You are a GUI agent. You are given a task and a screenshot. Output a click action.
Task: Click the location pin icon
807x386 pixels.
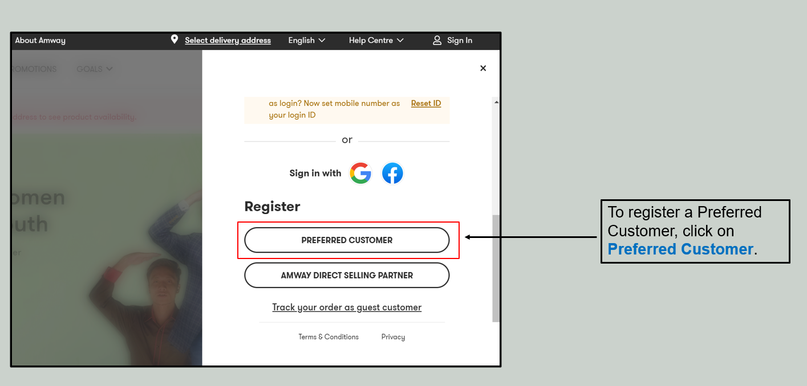pyautogui.click(x=175, y=40)
